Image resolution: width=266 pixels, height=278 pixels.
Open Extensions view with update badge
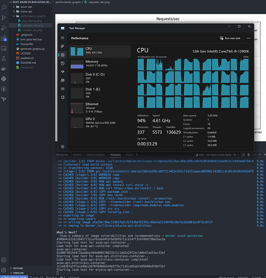(4, 38)
